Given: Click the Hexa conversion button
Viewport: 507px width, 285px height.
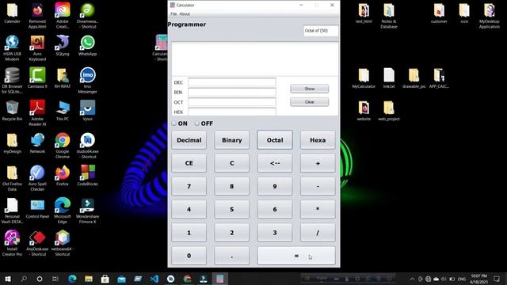Looking at the screenshot, I should point(318,140).
